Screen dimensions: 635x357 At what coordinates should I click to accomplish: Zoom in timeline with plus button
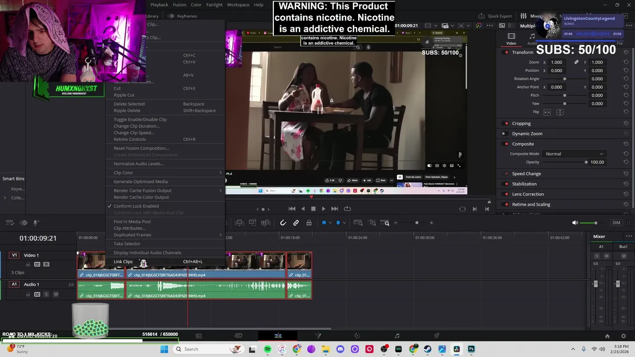tap(431, 223)
